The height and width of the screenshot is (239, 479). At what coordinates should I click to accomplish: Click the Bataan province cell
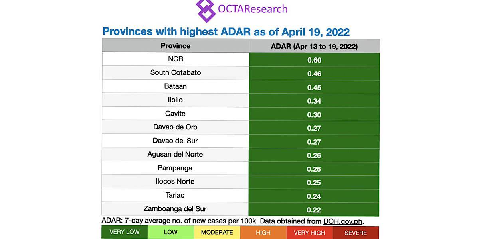tap(176, 86)
